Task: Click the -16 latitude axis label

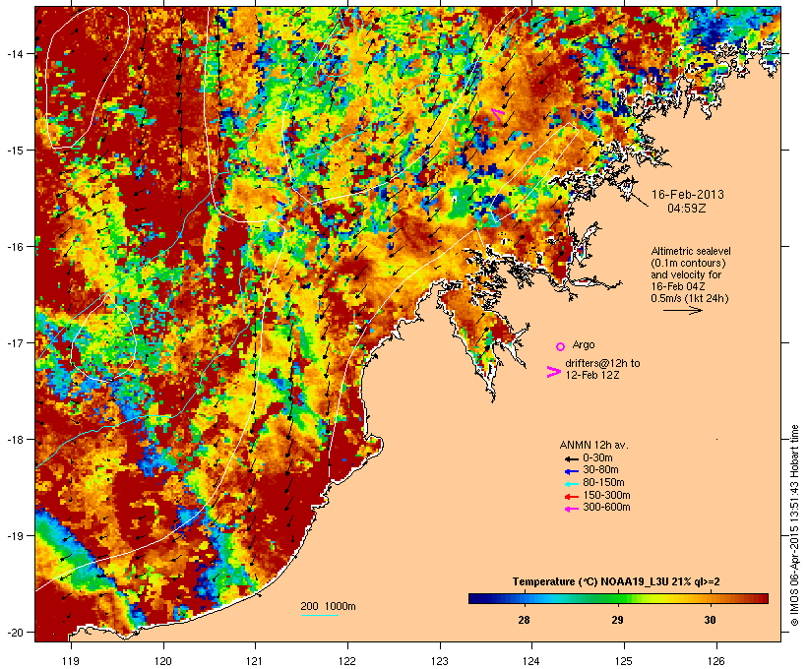Action: (x=14, y=247)
